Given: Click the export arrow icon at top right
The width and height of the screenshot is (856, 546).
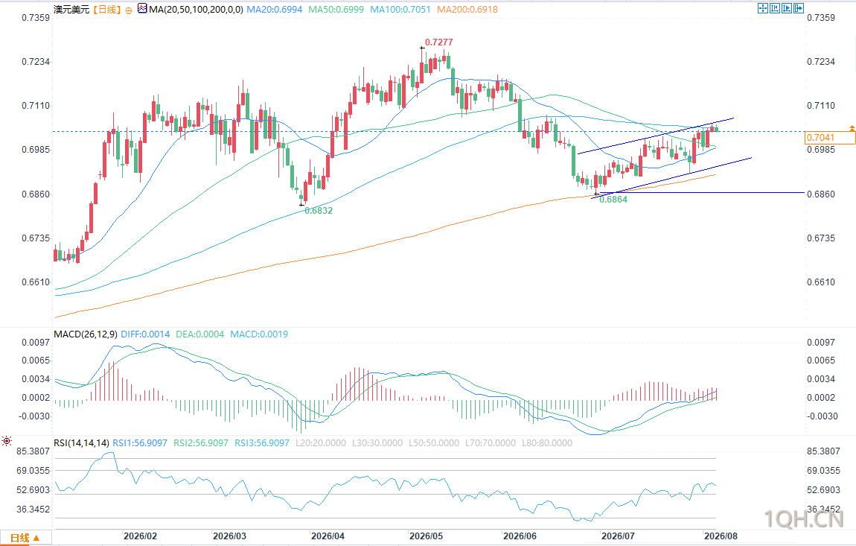Looking at the screenshot, I should point(799,8).
